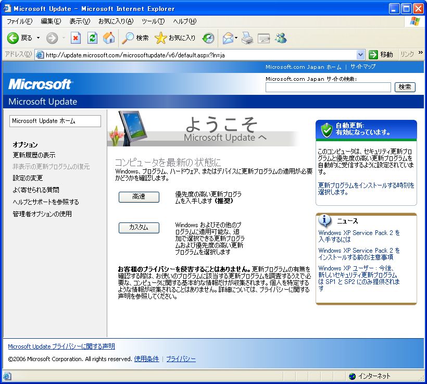
Task: Click the Microsoft logo in header
Action: tap(40, 84)
